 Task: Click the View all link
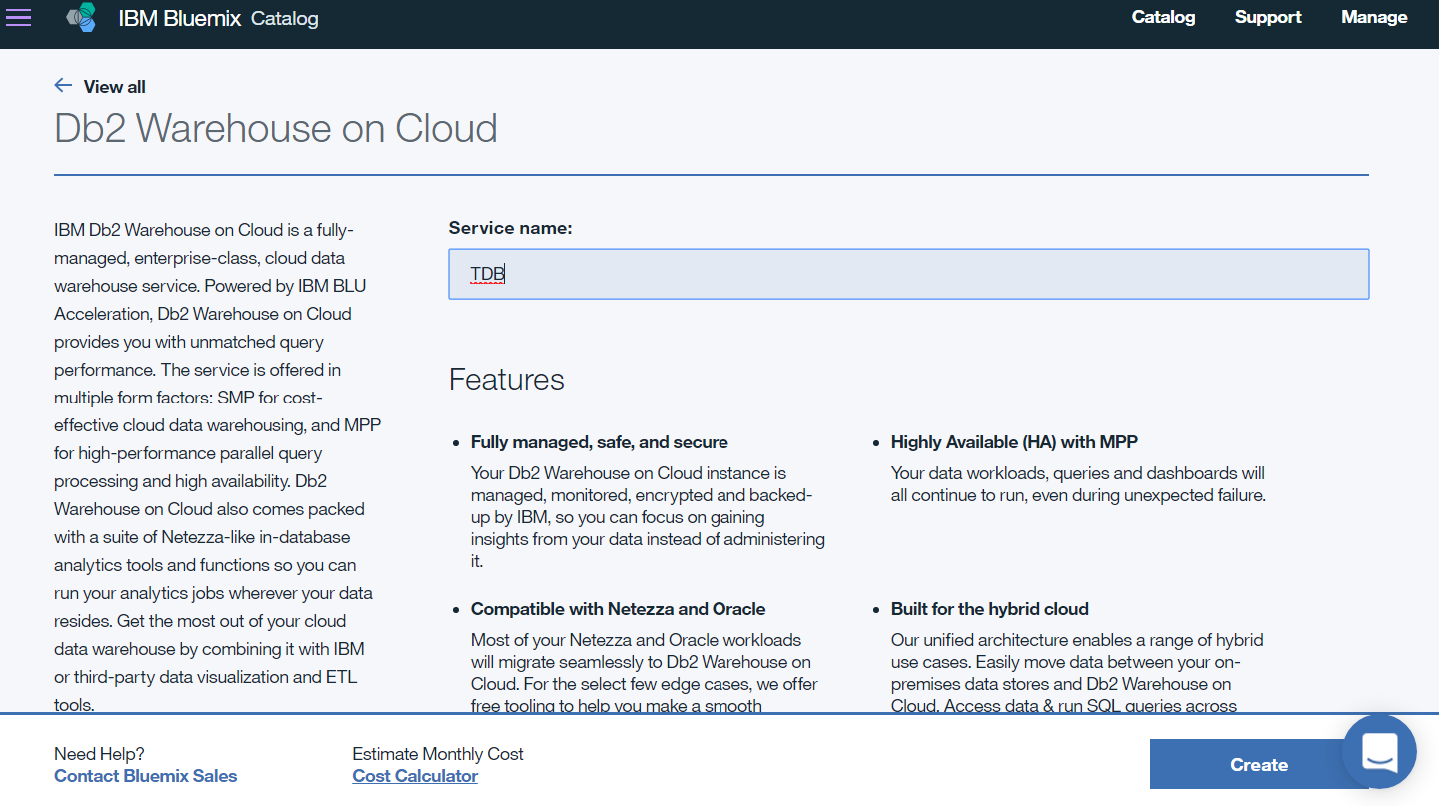point(115,86)
